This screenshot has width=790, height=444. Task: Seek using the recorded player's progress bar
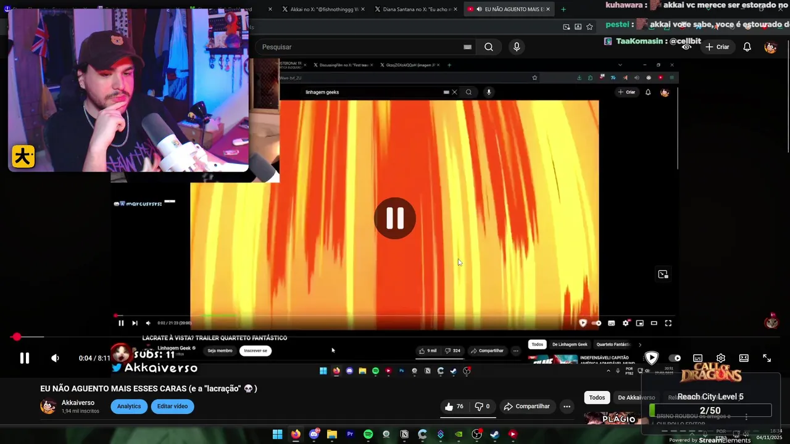click(x=395, y=316)
